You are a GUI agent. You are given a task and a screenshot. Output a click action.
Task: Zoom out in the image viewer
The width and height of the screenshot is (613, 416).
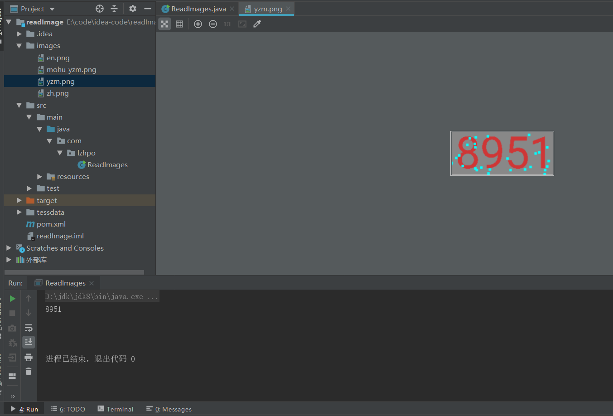213,24
